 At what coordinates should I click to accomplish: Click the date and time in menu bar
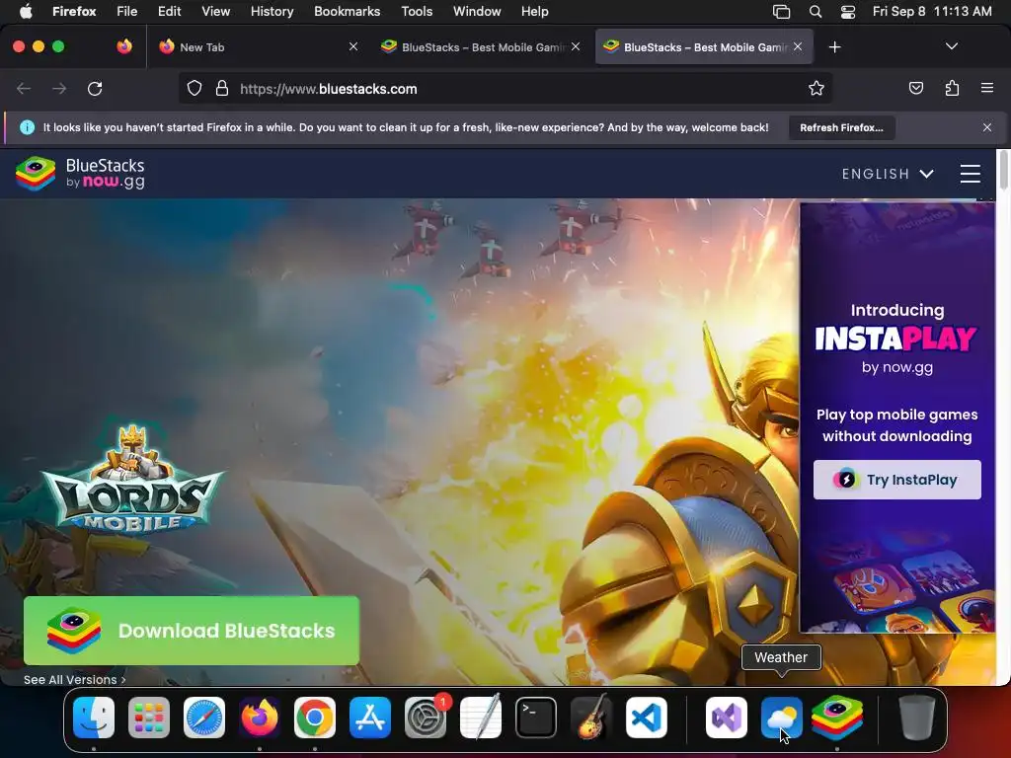pos(932,12)
